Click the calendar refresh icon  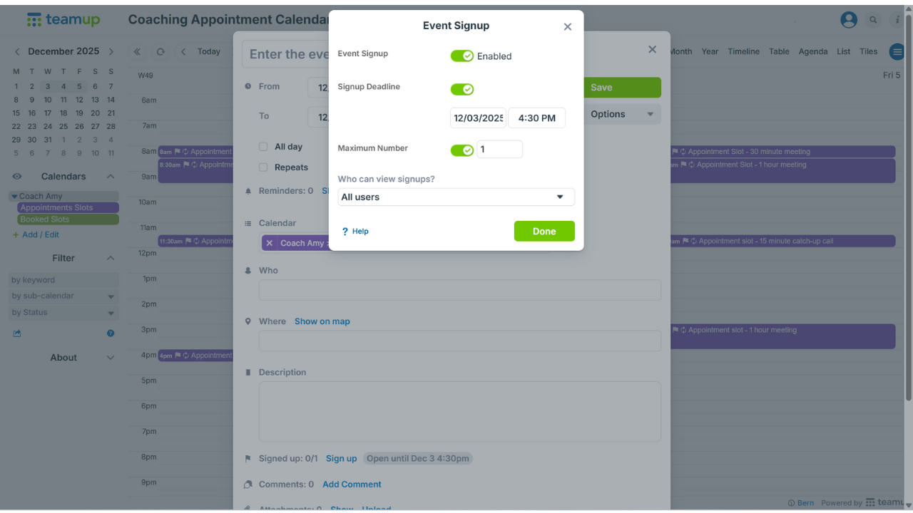point(160,51)
